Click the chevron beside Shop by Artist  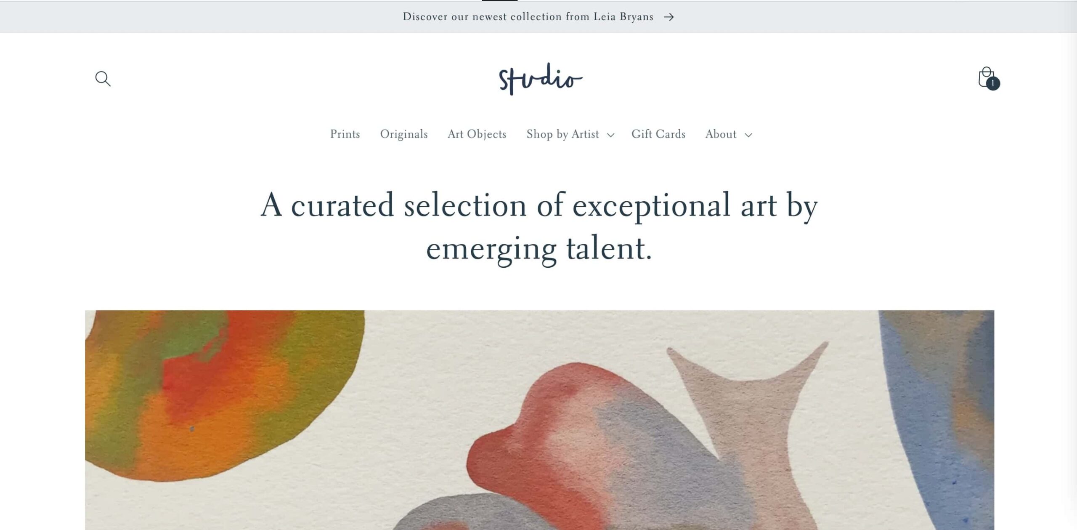point(611,135)
